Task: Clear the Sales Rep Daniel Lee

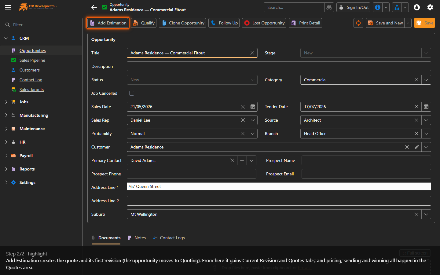Action: pos(243,120)
